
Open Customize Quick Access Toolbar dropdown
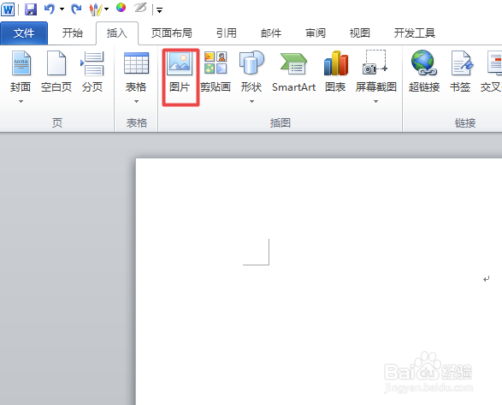click(x=159, y=10)
